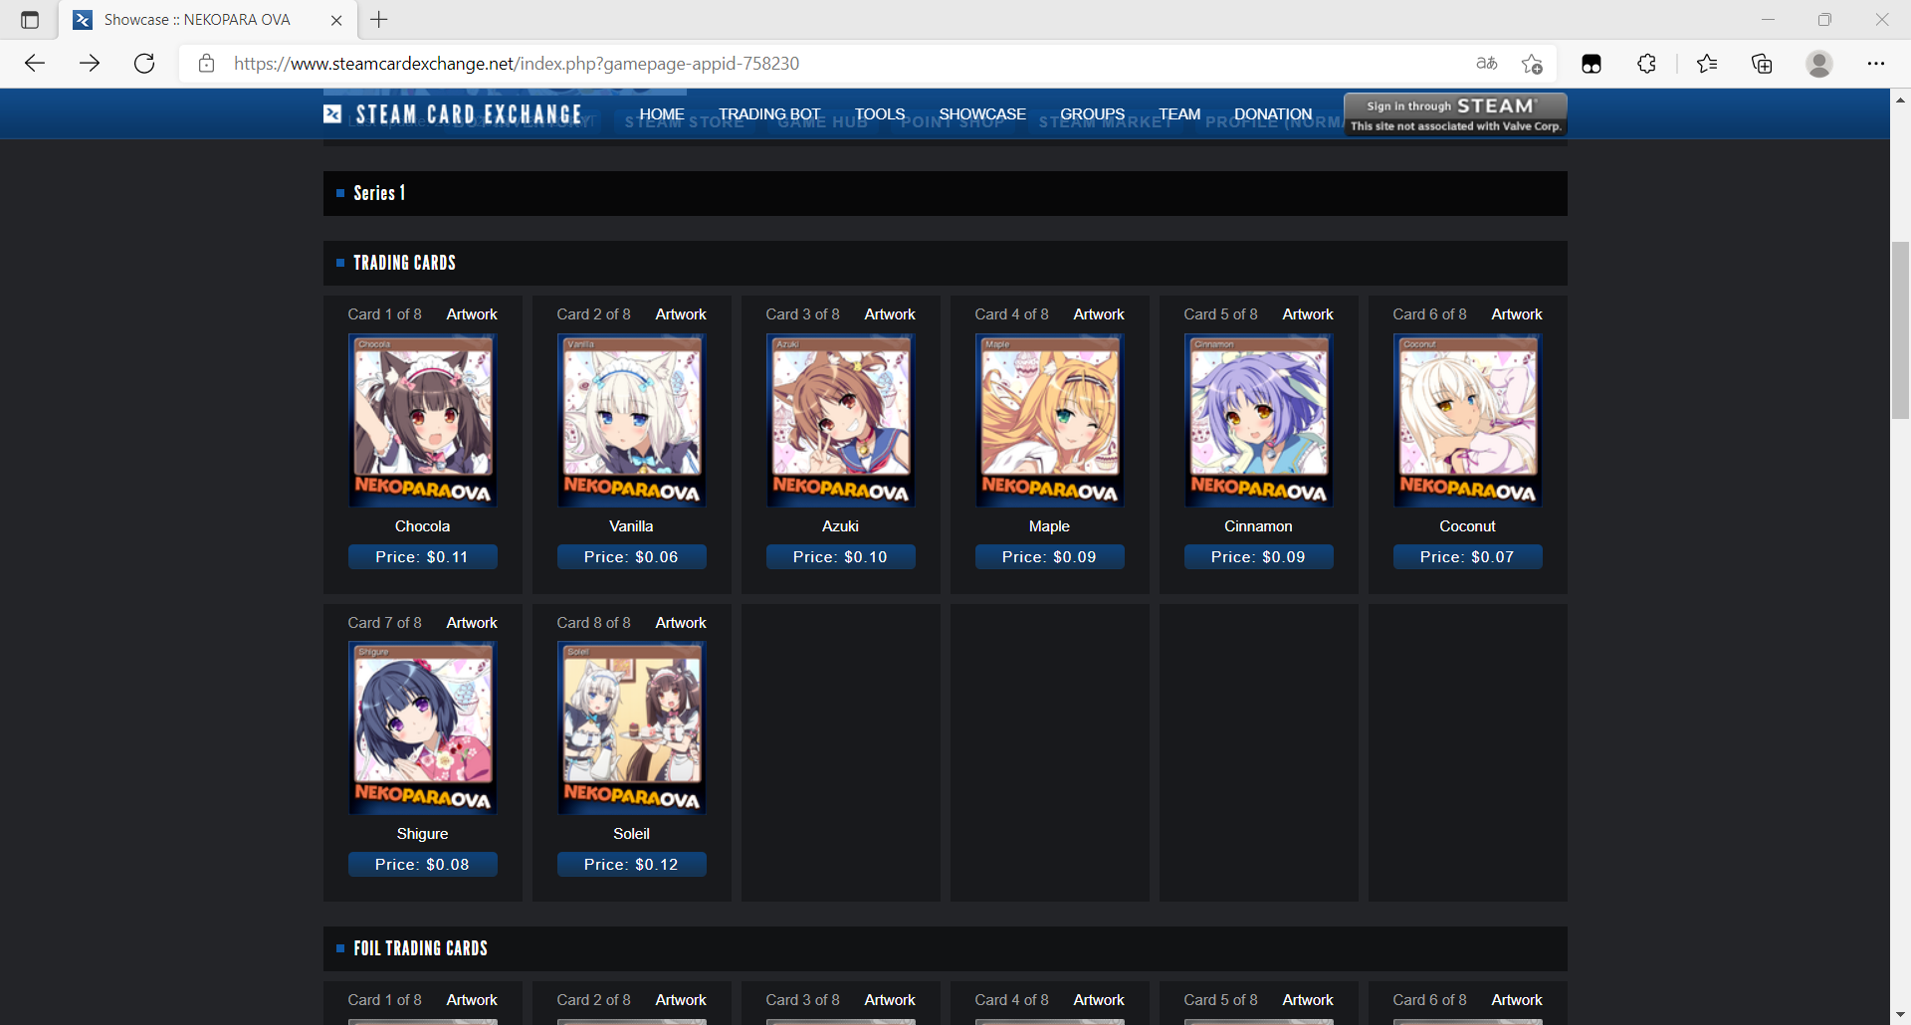Open the HOME menu item
The width and height of the screenshot is (1911, 1025).
click(662, 114)
